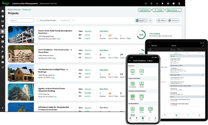Open the mail envelope icon in sidebar
Image resolution: width=208 pixels, height=125 pixels.
click(3, 62)
